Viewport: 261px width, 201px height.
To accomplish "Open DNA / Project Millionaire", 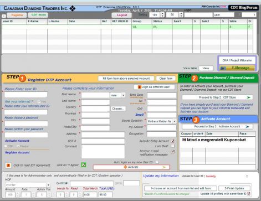I will point(237,60).
